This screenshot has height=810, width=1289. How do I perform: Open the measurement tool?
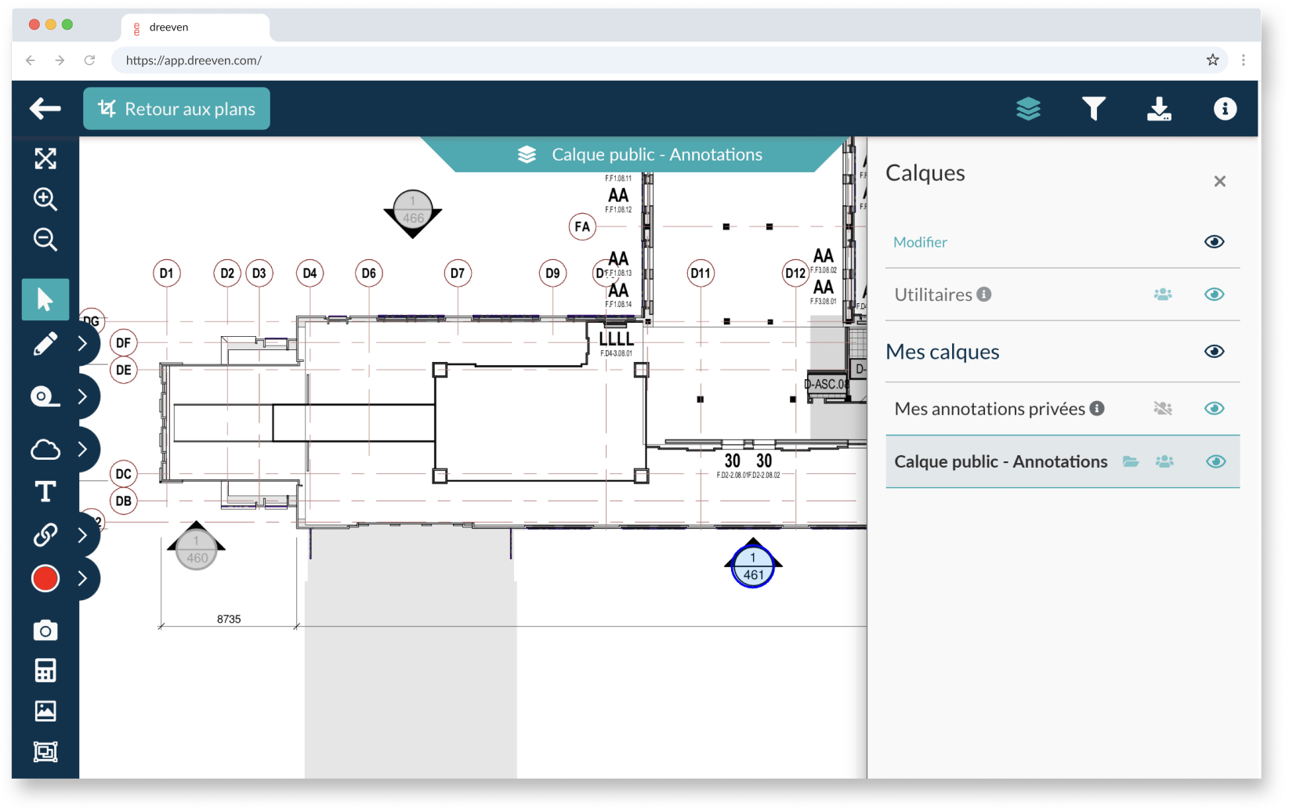pyautogui.click(x=45, y=396)
